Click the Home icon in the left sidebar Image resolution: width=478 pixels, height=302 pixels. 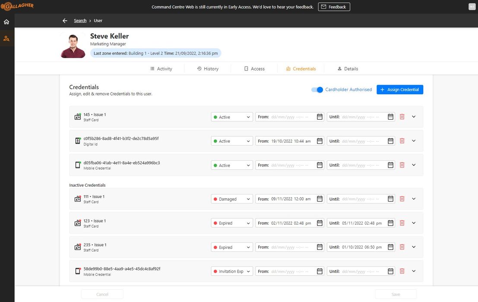click(x=6, y=21)
